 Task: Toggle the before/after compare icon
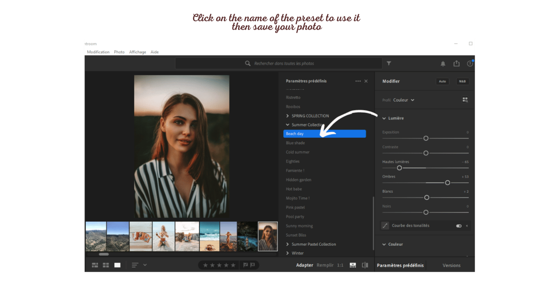coord(365,265)
